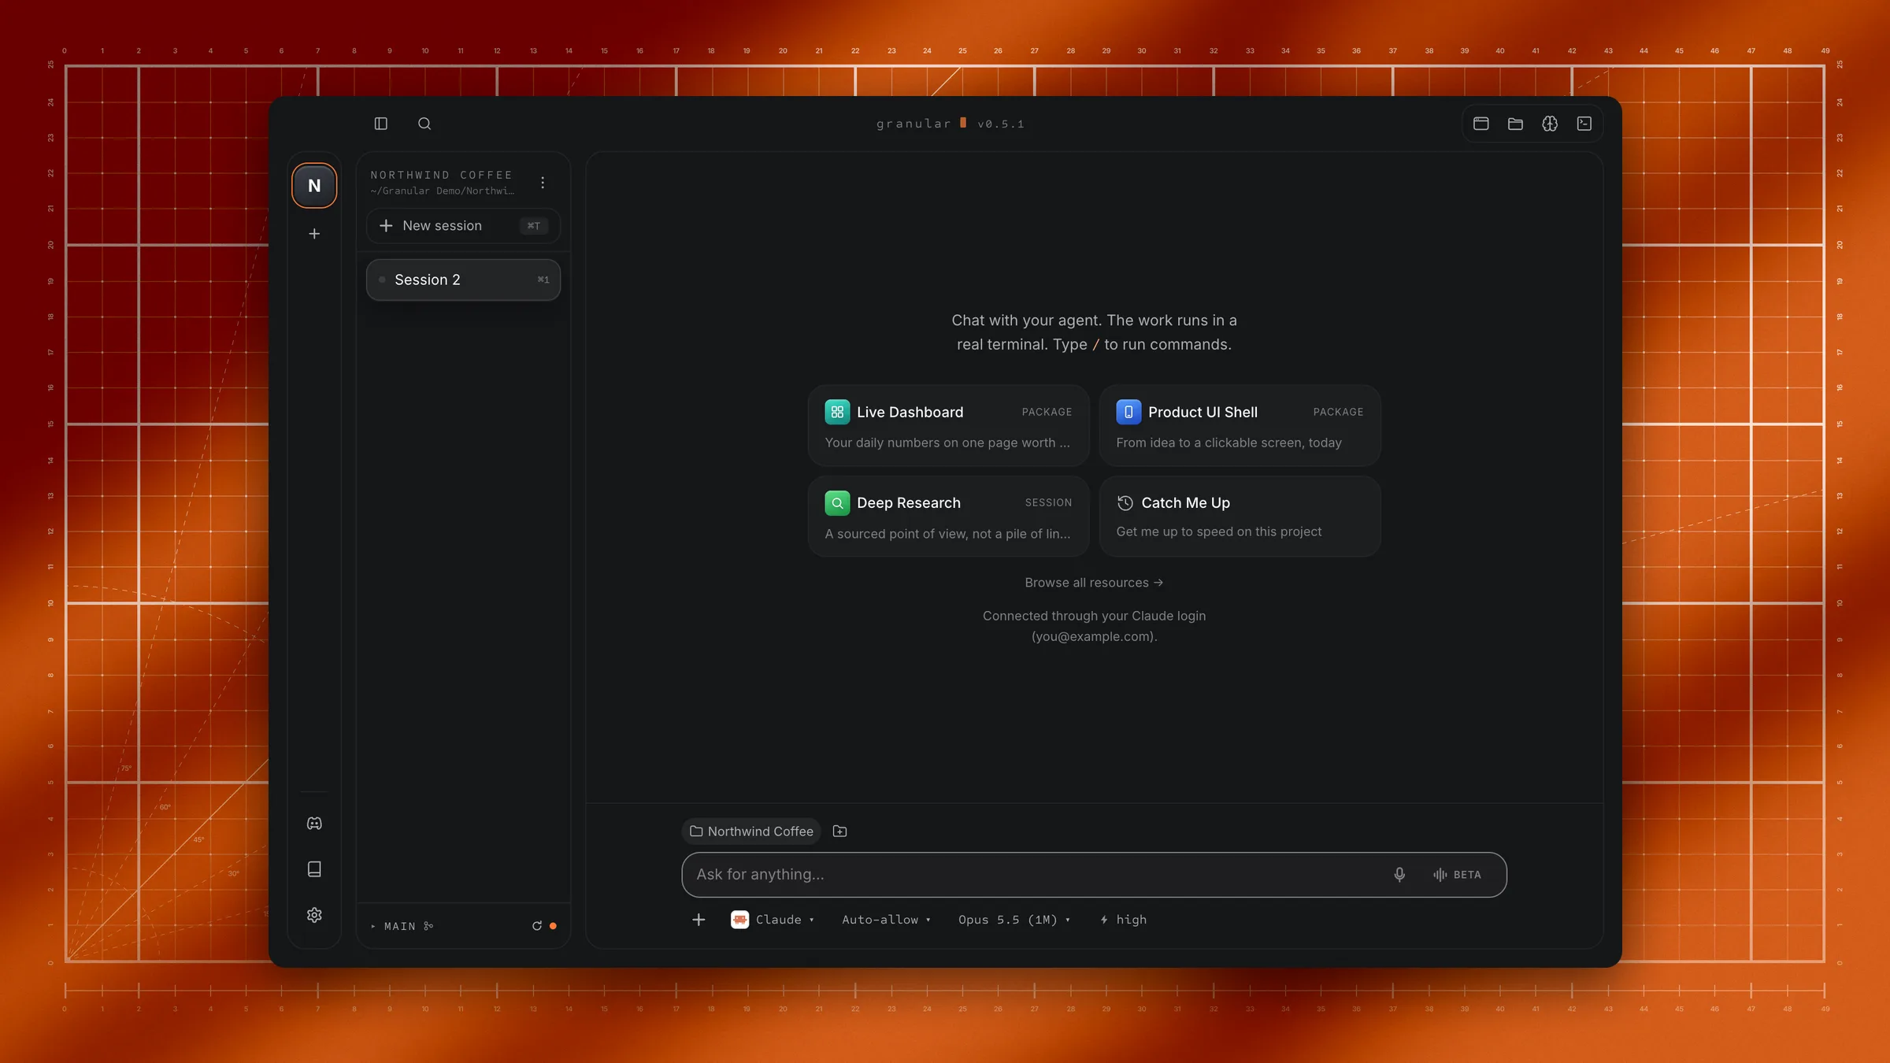Viewport: 1890px width, 1063px height.
Task: Open search with the magnifier icon
Action: click(x=424, y=124)
